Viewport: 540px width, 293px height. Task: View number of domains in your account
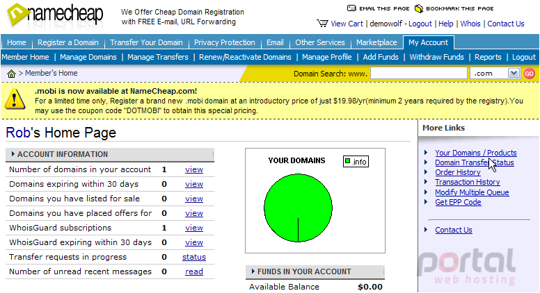[194, 169]
